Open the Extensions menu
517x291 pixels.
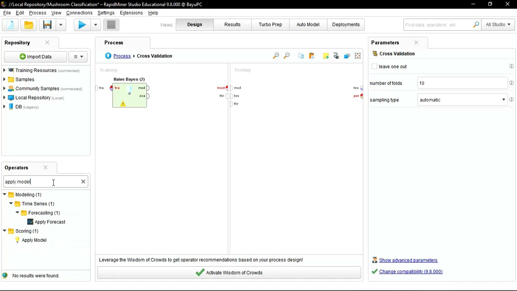tap(131, 13)
